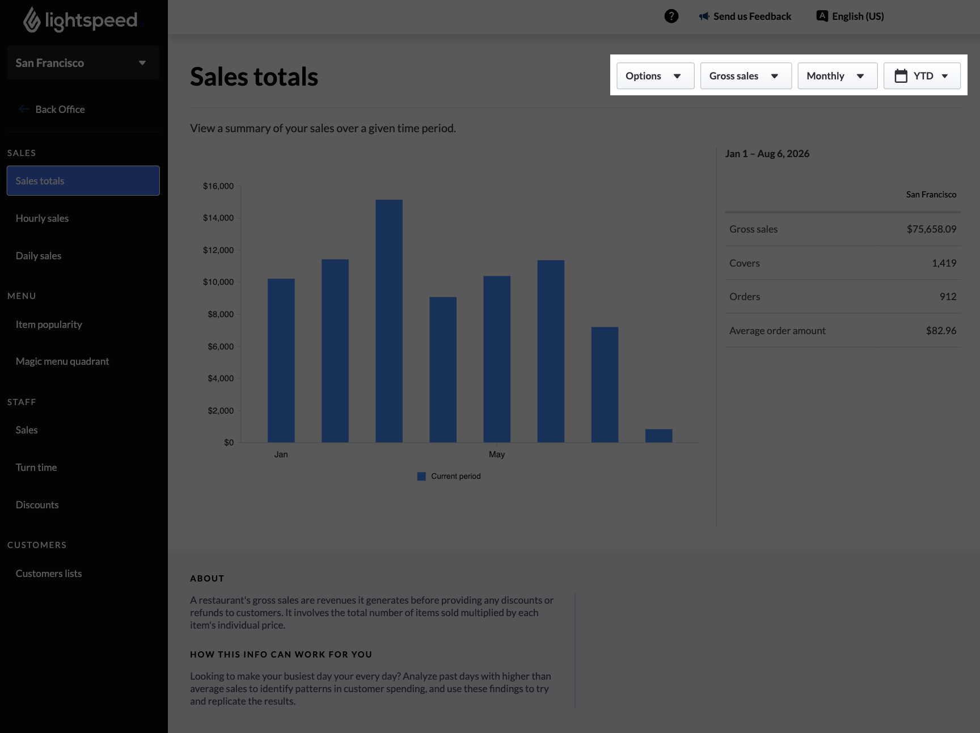Click the May bar in chart

coord(497,359)
